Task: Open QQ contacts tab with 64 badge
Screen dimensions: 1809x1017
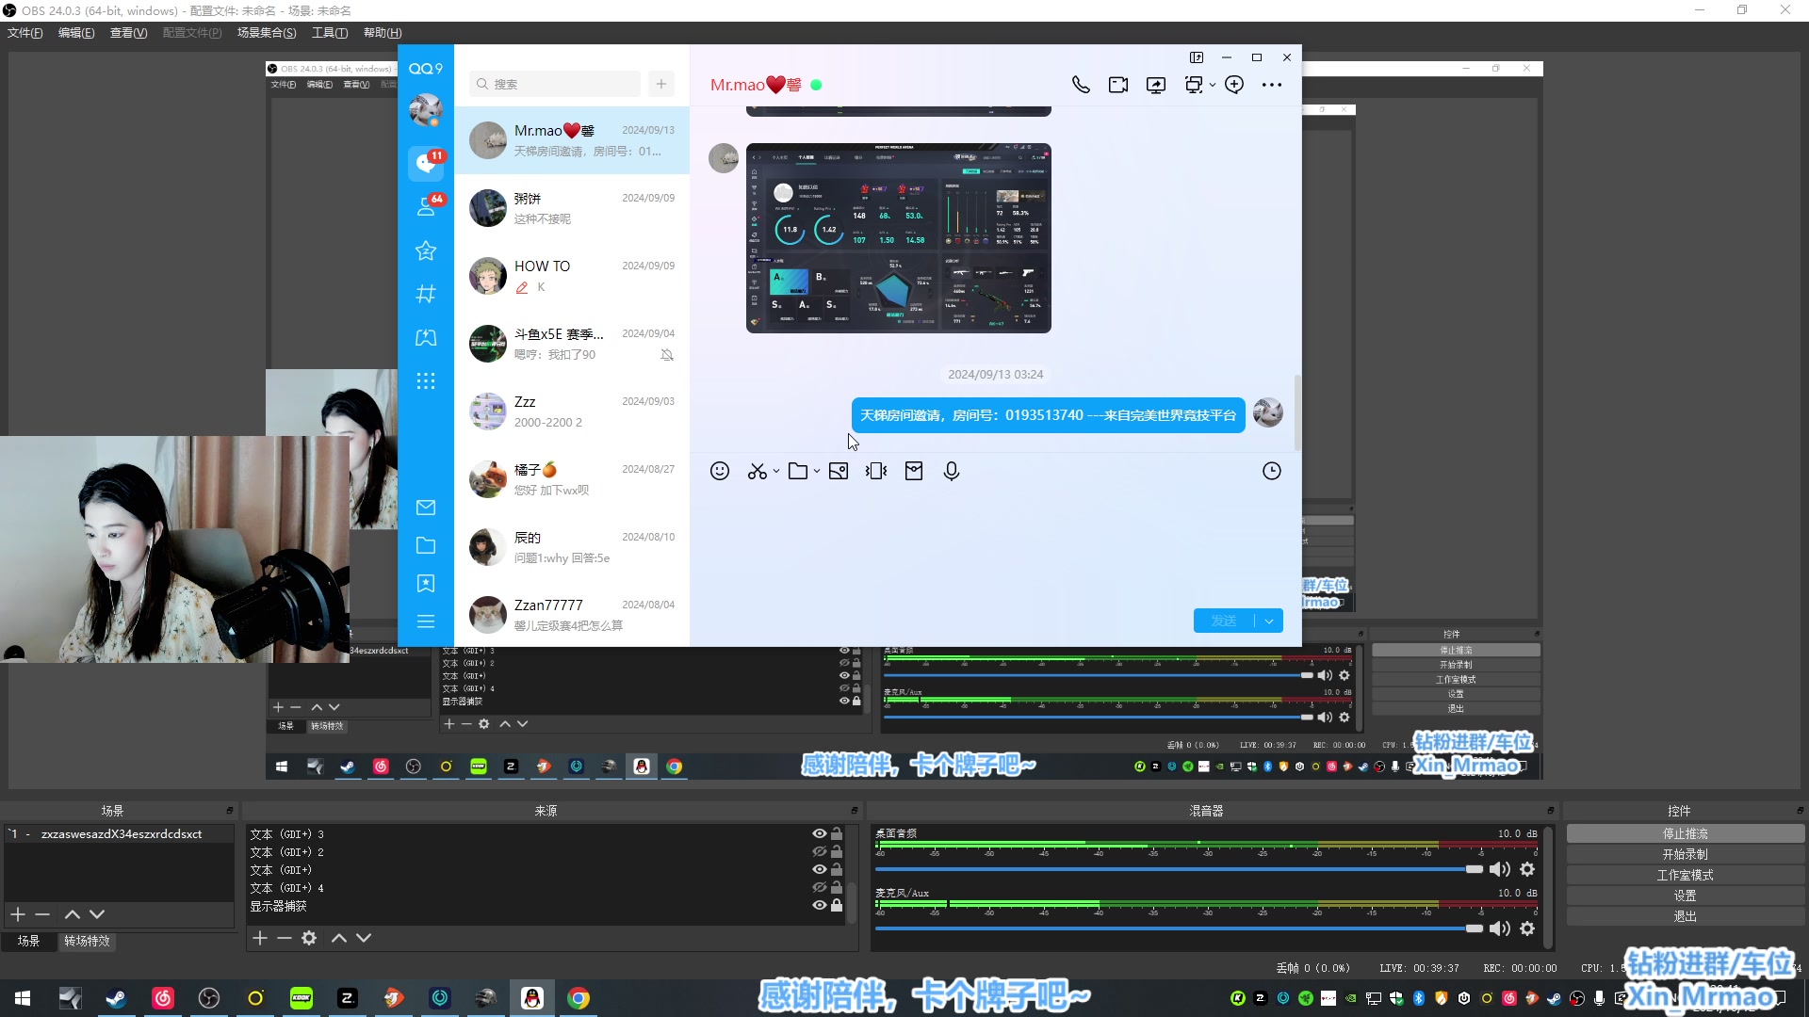Action: (426, 206)
